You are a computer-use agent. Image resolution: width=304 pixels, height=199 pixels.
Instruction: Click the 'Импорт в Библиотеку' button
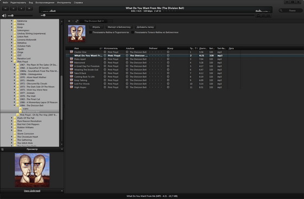coord(119,27)
